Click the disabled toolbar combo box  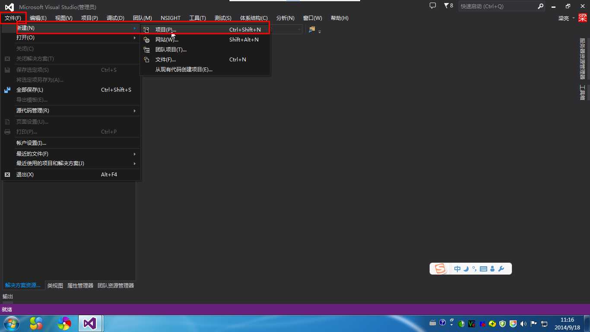click(x=286, y=29)
